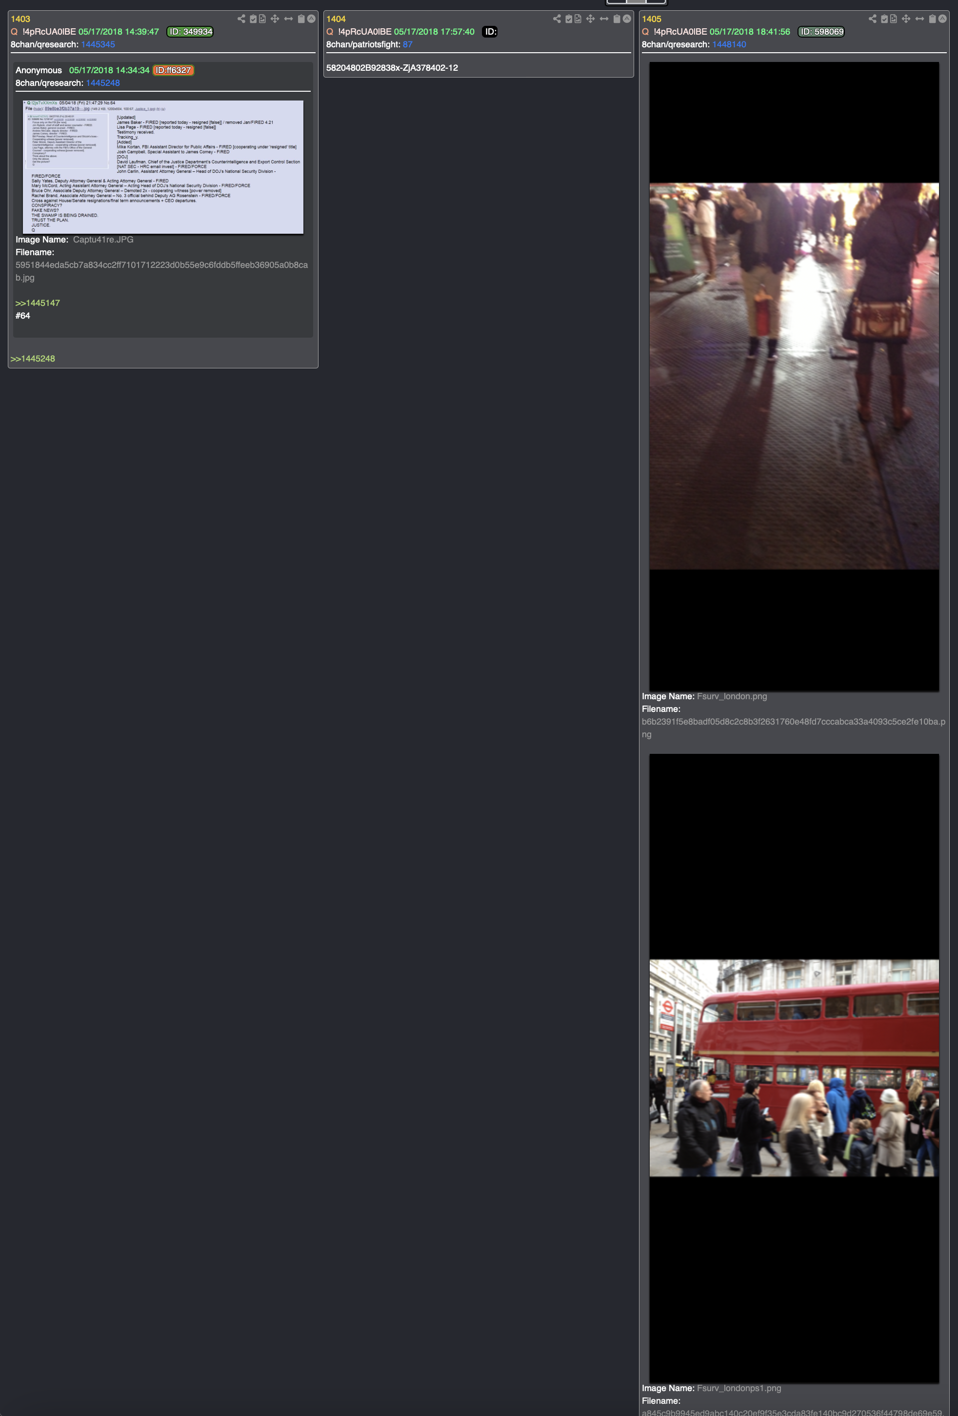Click post number 1404

tap(336, 19)
